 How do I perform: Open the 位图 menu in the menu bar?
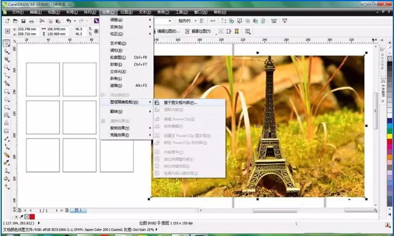(x=126, y=12)
